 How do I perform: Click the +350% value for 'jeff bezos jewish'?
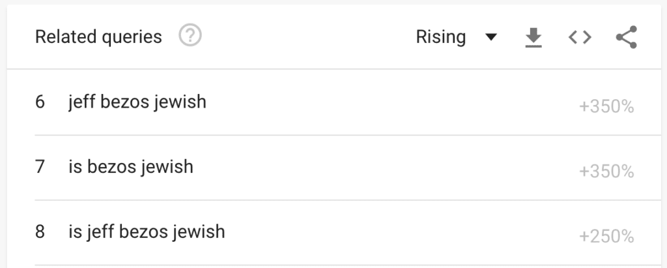(606, 107)
